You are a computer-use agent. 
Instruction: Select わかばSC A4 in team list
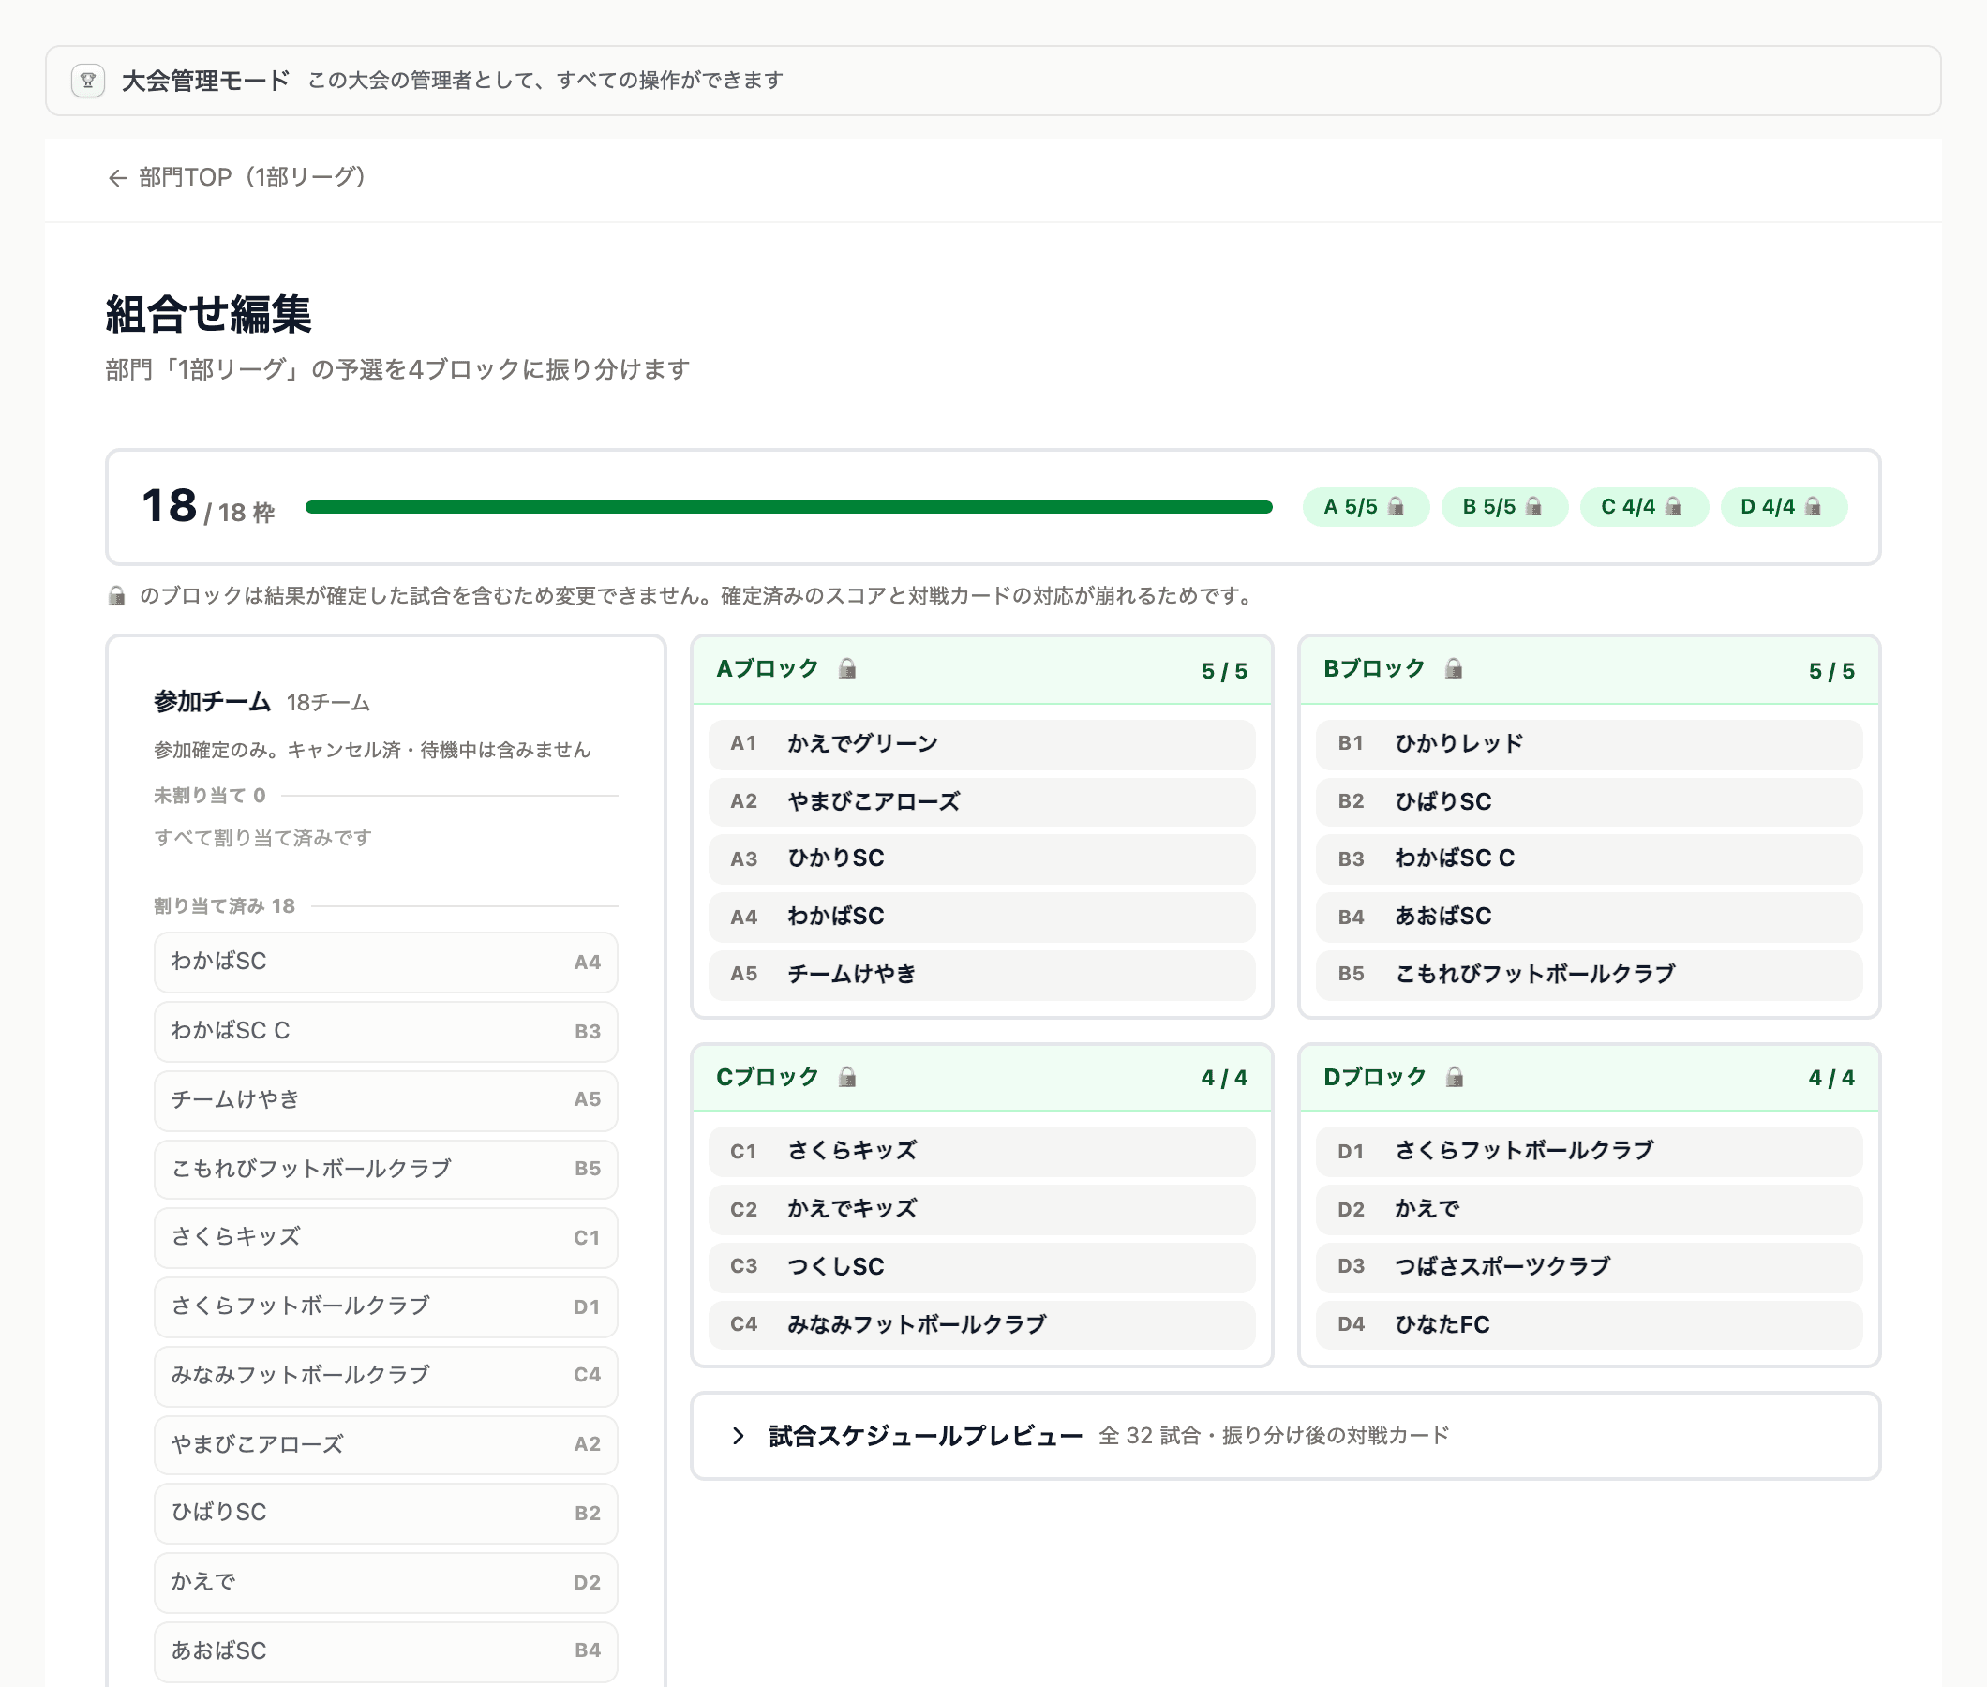tap(385, 963)
